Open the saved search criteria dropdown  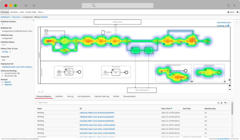click(226, 103)
